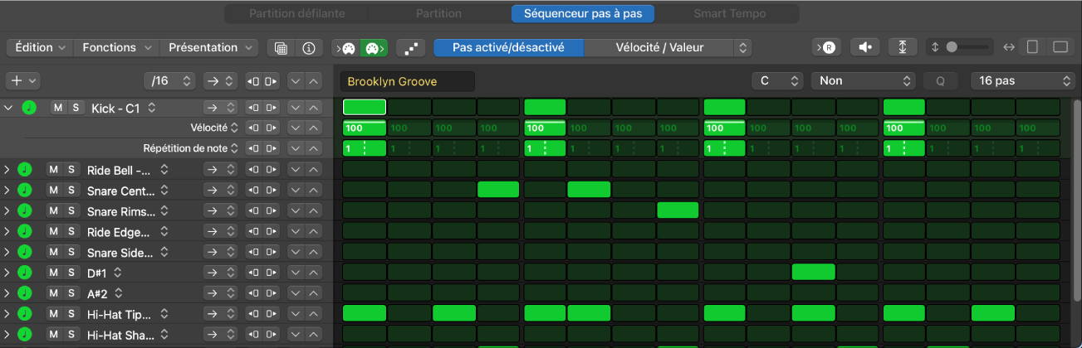1082x348 pixels.
Task: Collapse the Kick - C1 row
Action: (8, 108)
